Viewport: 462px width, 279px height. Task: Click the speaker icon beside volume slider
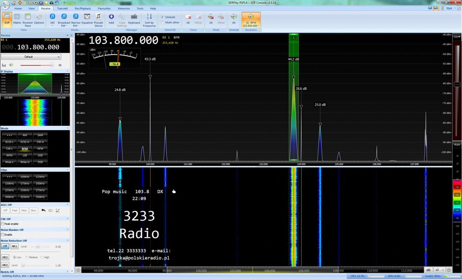pos(11,65)
